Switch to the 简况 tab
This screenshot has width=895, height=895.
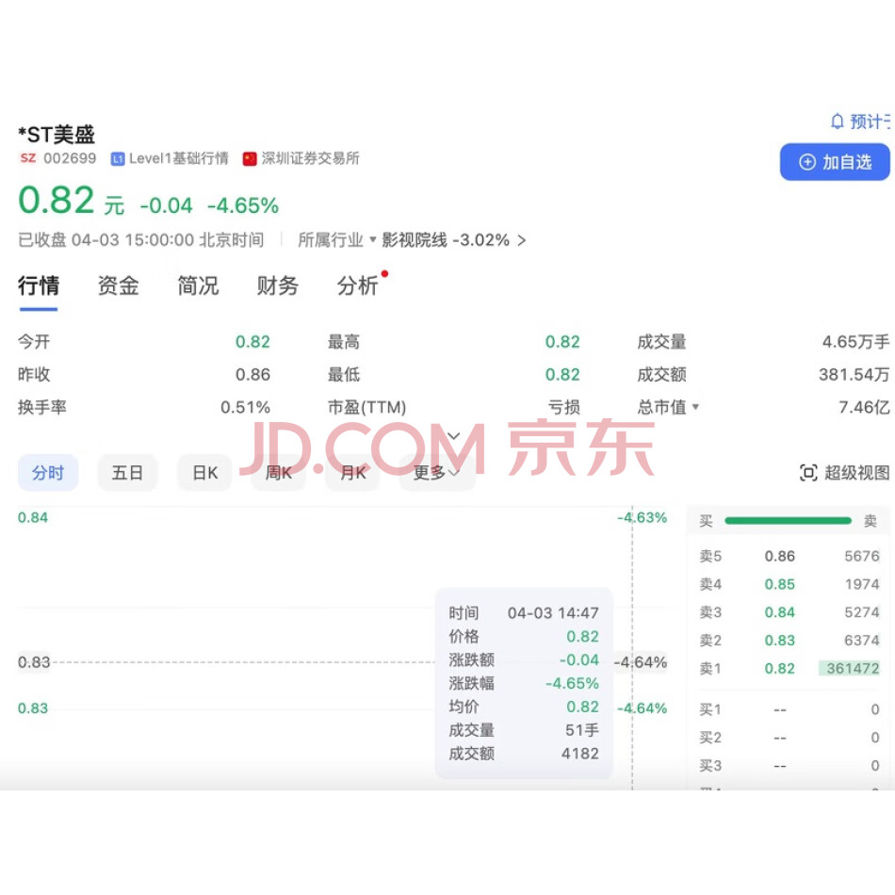[198, 286]
